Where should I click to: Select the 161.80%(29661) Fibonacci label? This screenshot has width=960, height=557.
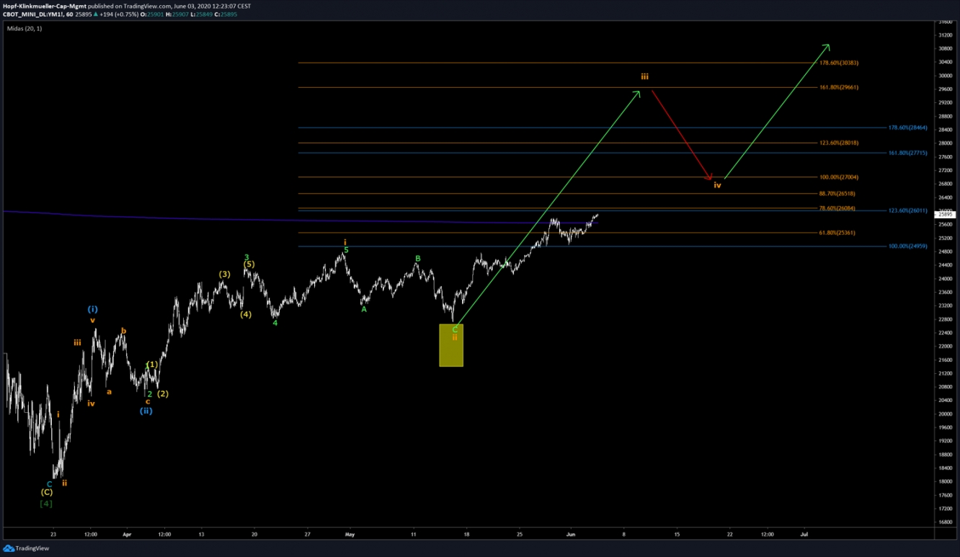tap(839, 87)
